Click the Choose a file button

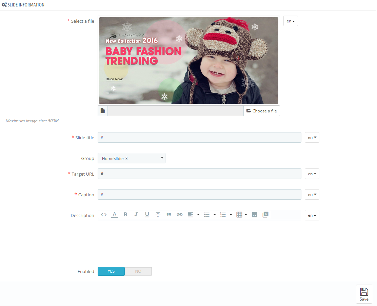coord(262,111)
